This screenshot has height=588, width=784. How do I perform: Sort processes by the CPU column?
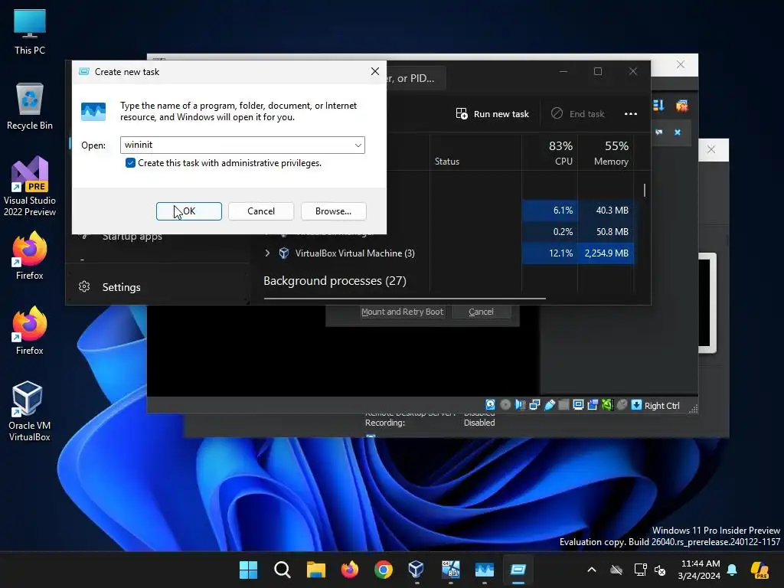pyautogui.click(x=550, y=153)
